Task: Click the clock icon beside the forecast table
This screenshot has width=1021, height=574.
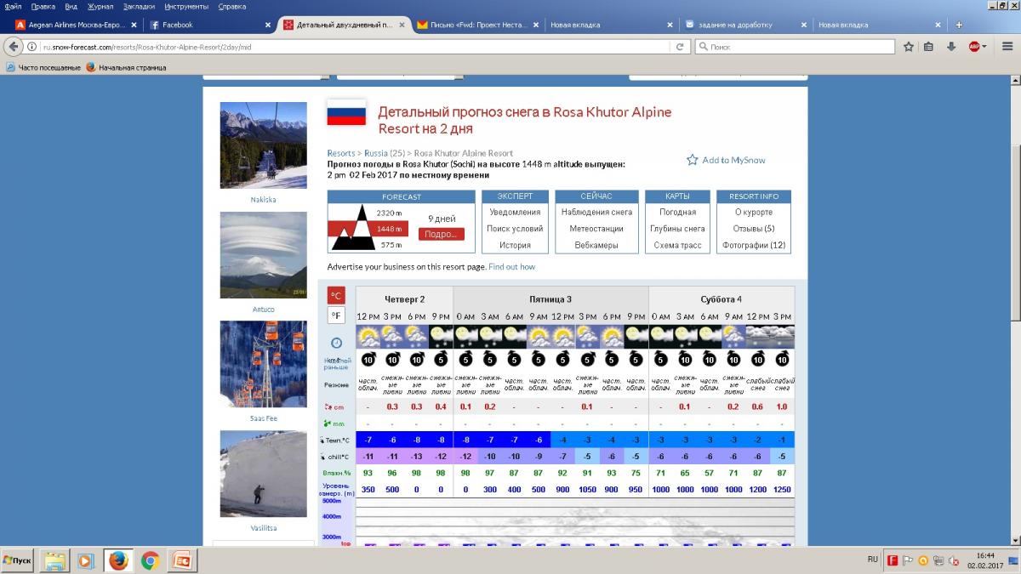Action: click(x=336, y=343)
